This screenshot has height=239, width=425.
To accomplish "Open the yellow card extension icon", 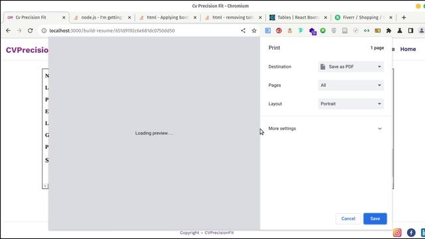I will (378, 31).
